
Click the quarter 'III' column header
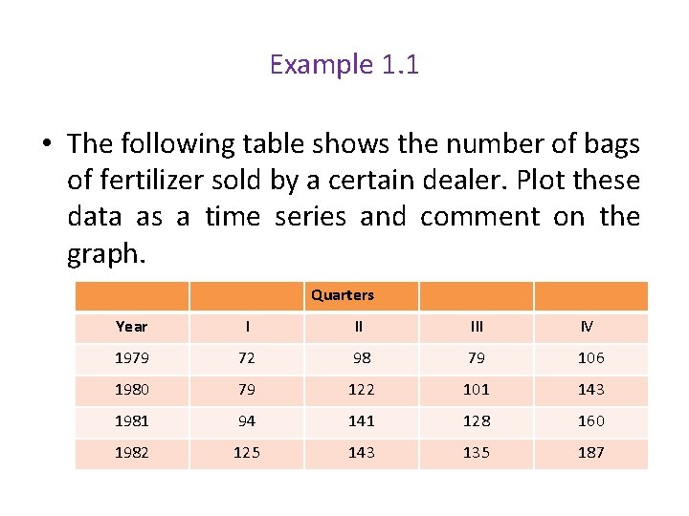pyautogui.click(x=477, y=328)
